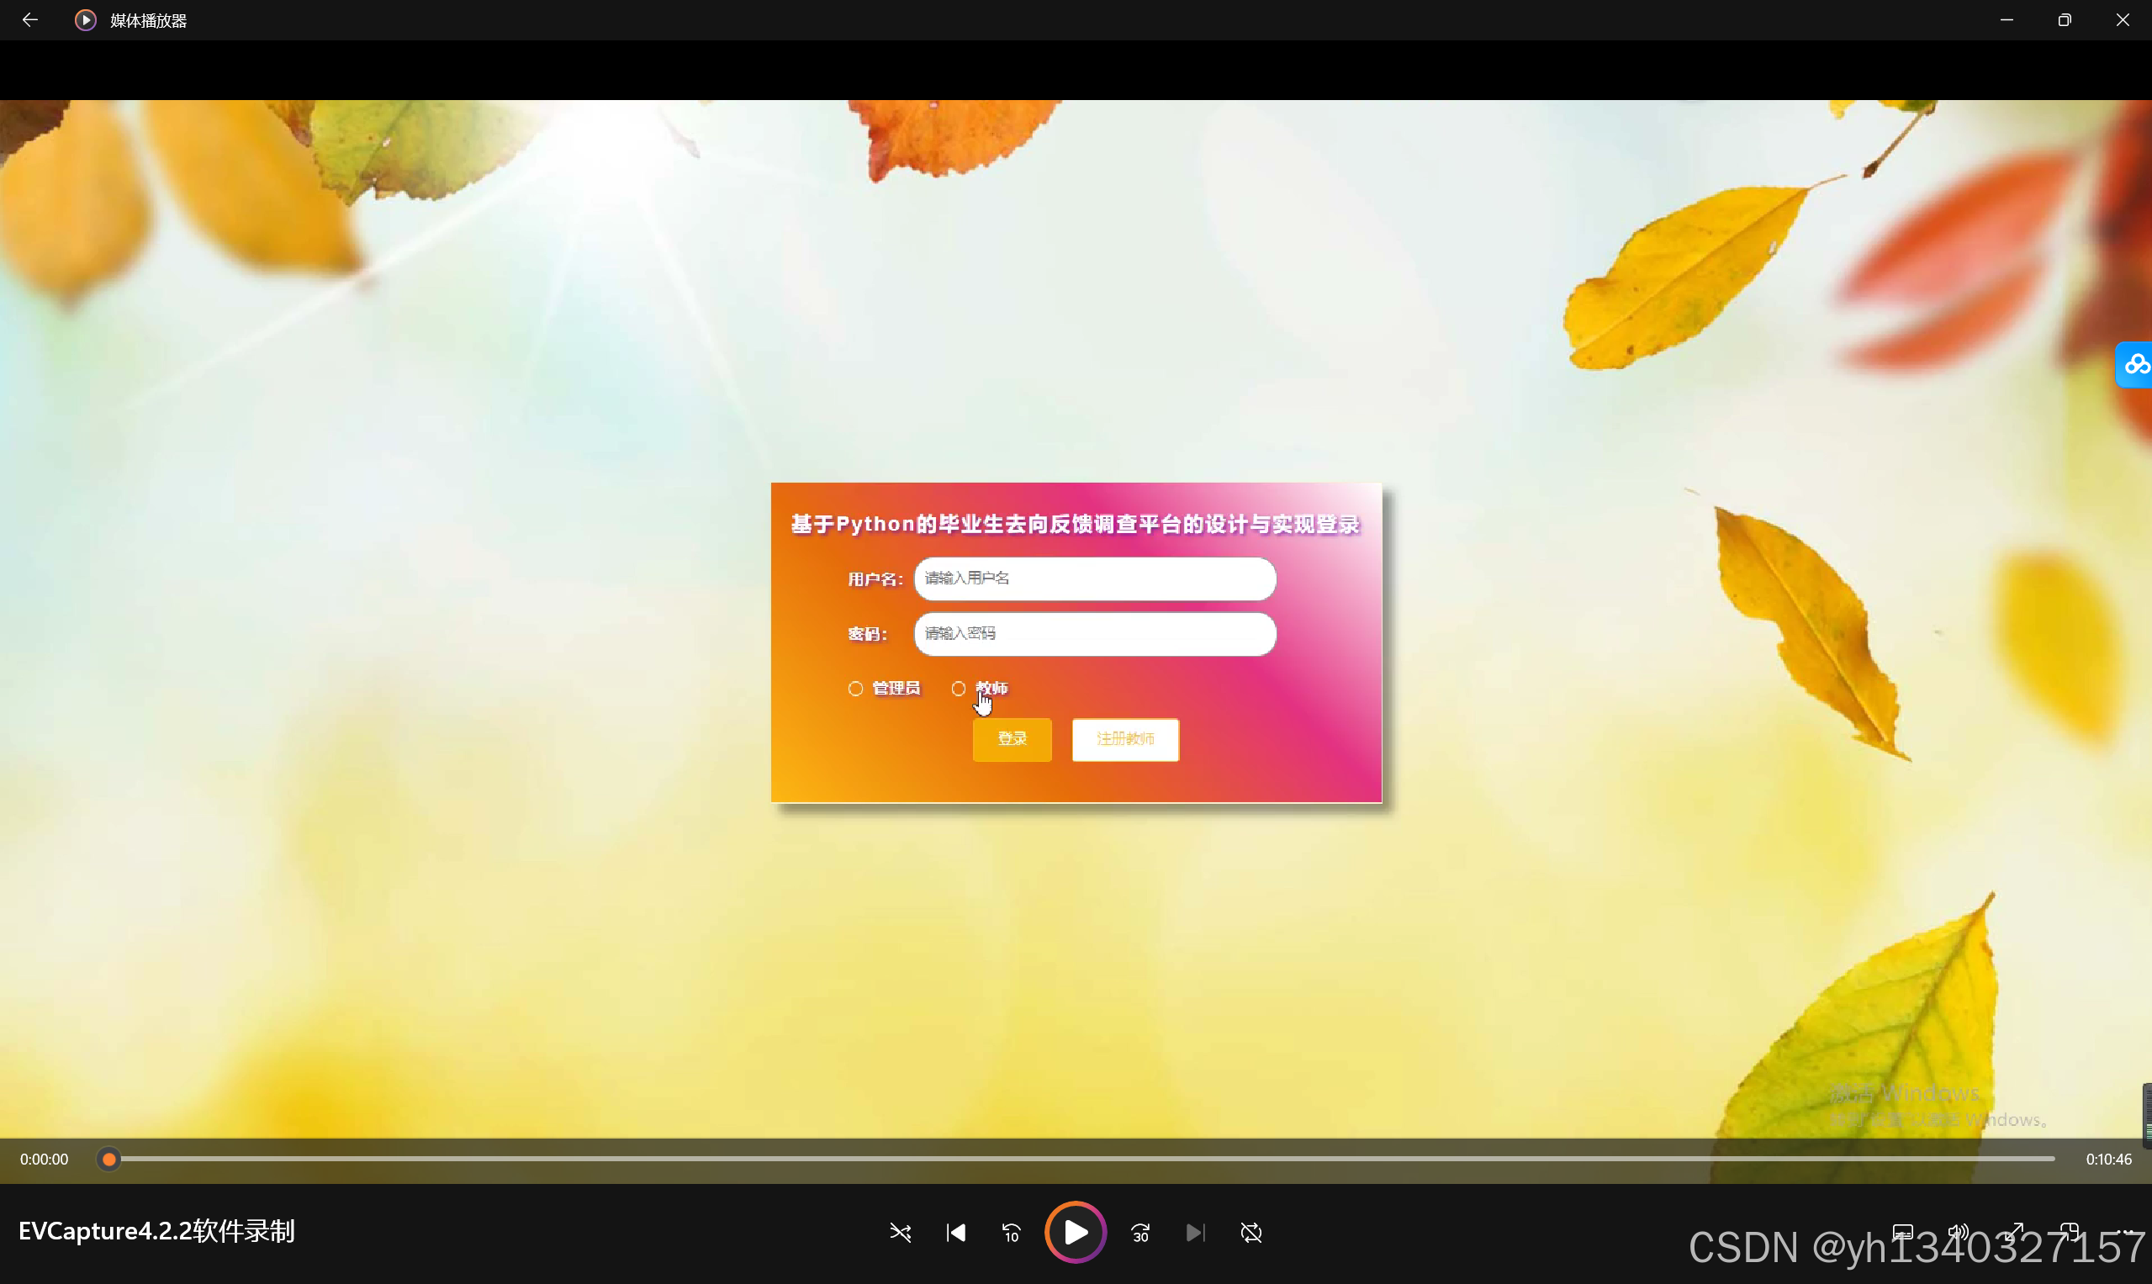Click the 注册教师 button
This screenshot has height=1284, width=2152.
pos(1125,739)
